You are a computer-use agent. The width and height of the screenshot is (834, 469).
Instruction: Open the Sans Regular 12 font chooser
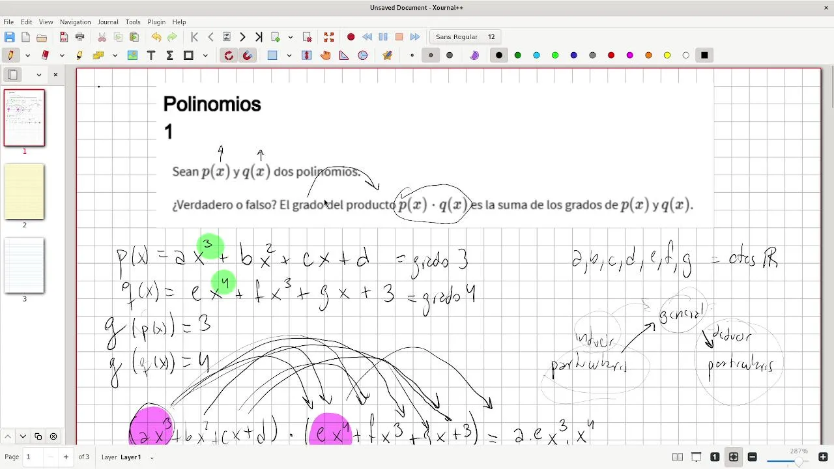click(465, 37)
